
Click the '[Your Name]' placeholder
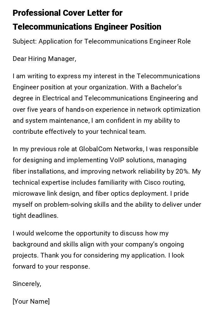click(x=31, y=301)
